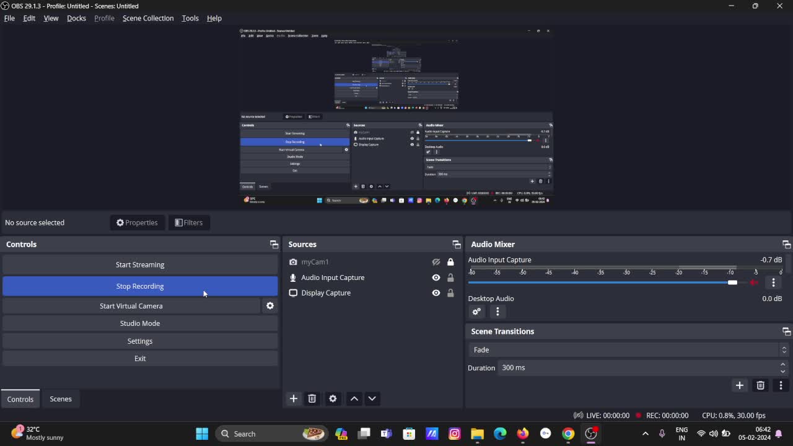Open the File menu
Screen dimensions: 793x446
tap(9, 18)
